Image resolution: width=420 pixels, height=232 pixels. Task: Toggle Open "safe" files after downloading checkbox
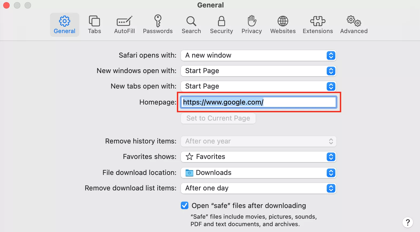[x=185, y=205]
